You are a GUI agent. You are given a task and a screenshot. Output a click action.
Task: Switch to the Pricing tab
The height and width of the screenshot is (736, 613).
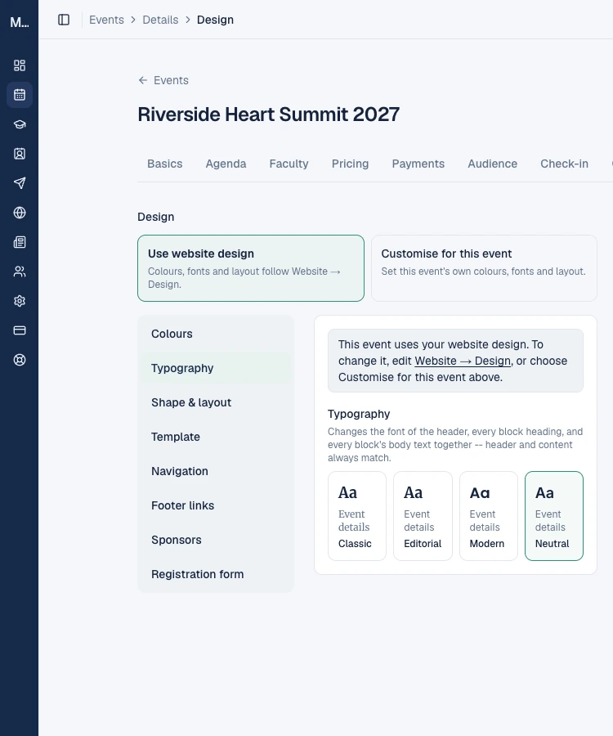[350, 164]
